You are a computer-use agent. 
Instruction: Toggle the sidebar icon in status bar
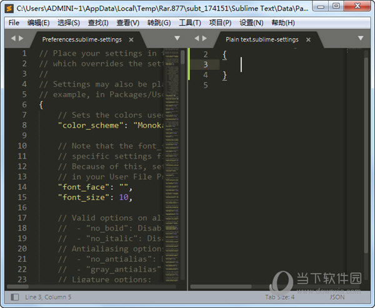[15, 297]
